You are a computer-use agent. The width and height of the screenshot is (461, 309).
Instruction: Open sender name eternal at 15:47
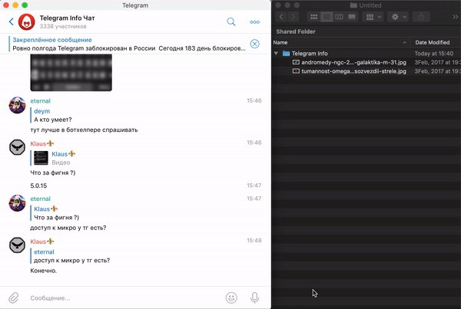41,199
